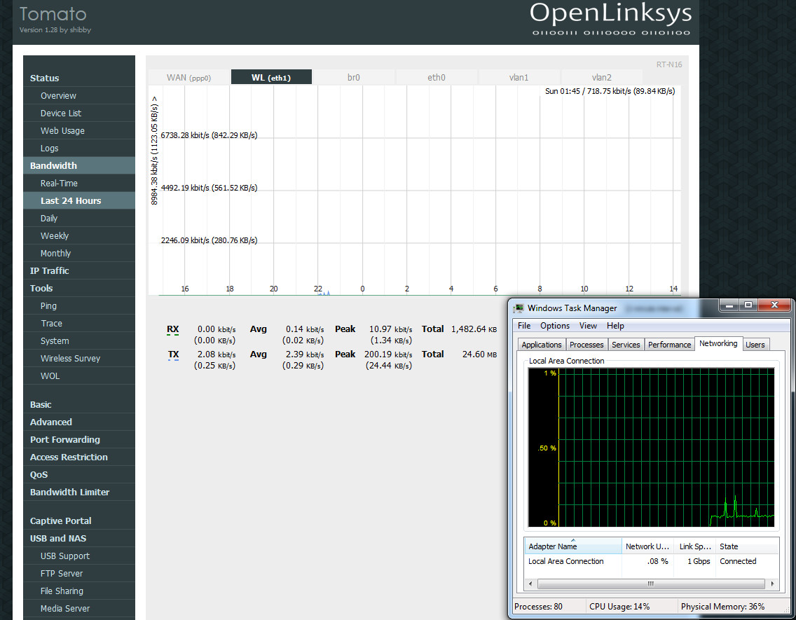Switch the graph's vertical axis scale label
This screenshot has width=796, height=620.
155,150
